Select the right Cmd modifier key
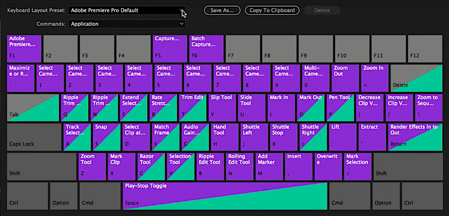Viewport: 449px width, 216px height. click(x=350, y=196)
